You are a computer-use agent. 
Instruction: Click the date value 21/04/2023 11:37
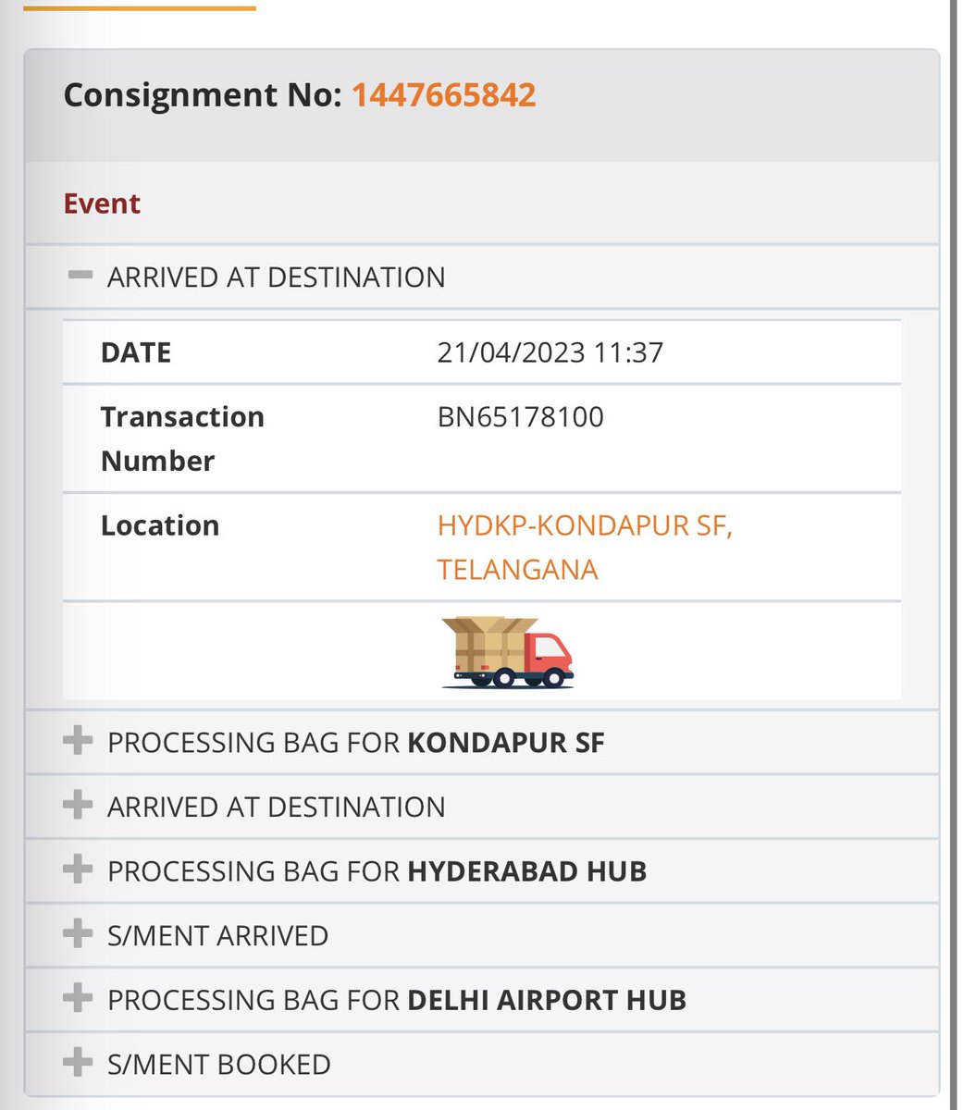[x=550, y=352]
